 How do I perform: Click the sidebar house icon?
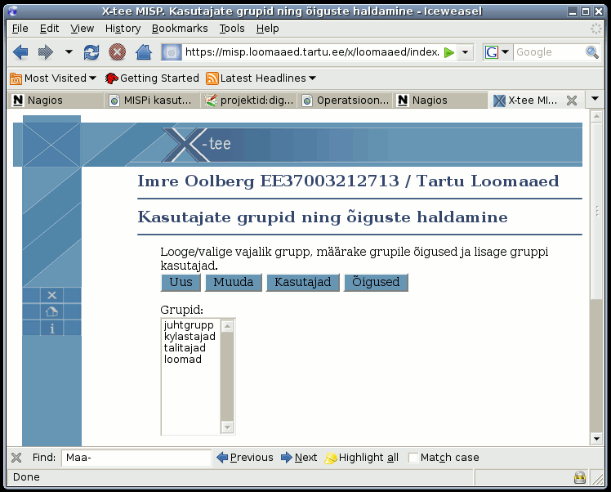pyautogui.click(x=51, y=311)
